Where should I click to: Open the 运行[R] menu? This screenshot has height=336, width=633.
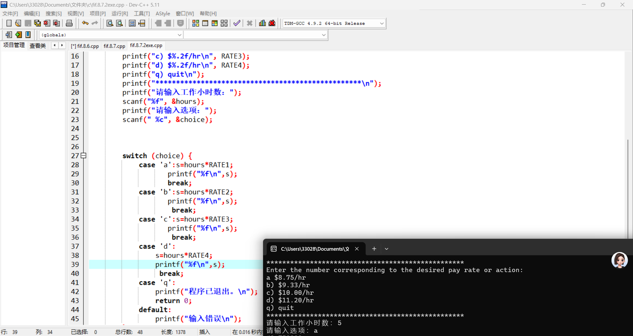[120, 14]
